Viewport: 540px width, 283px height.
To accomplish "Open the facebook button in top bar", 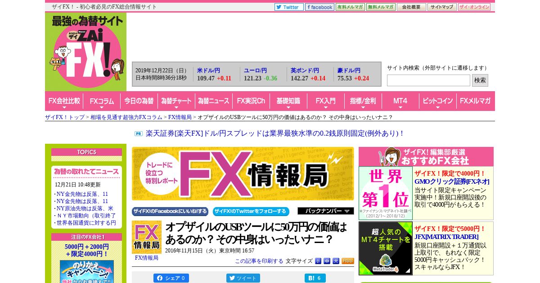I will pos(319,7).
